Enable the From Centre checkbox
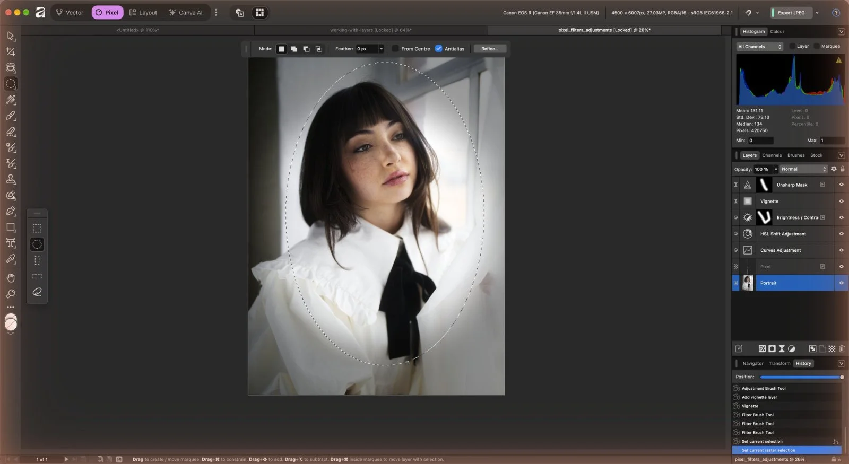 (x=395, y=49)
